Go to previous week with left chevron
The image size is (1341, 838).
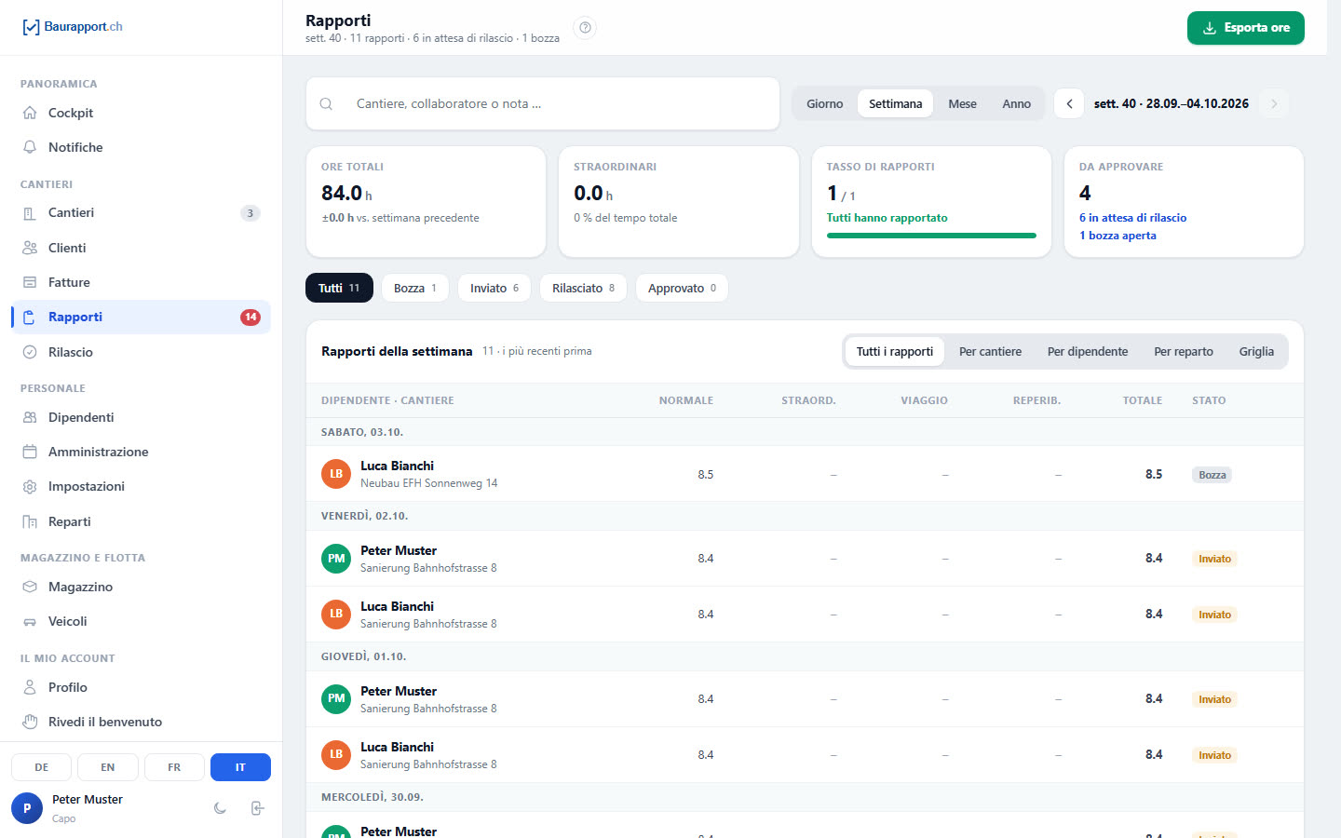tap(1069, 103)
